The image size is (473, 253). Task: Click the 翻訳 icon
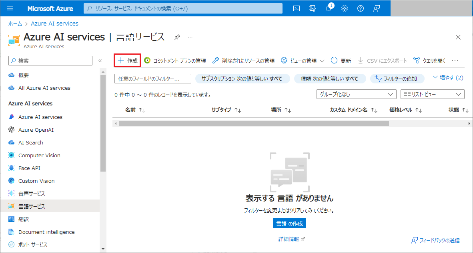tap(12, 219)
